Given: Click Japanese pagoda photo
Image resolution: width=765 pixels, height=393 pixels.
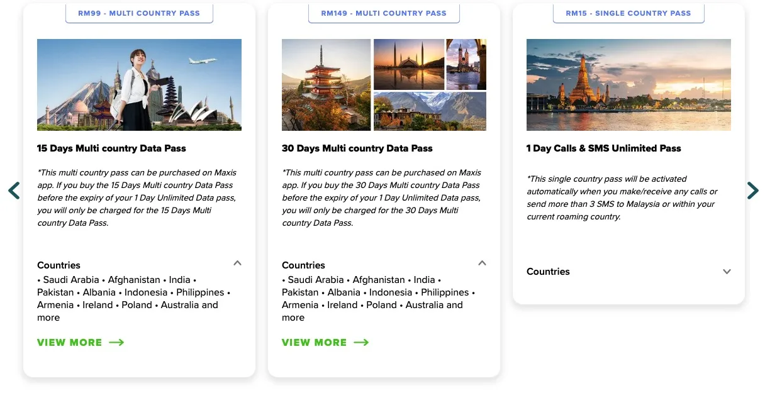Looking at the screenshot, I should pyautogui.click(x=326, y=85).
